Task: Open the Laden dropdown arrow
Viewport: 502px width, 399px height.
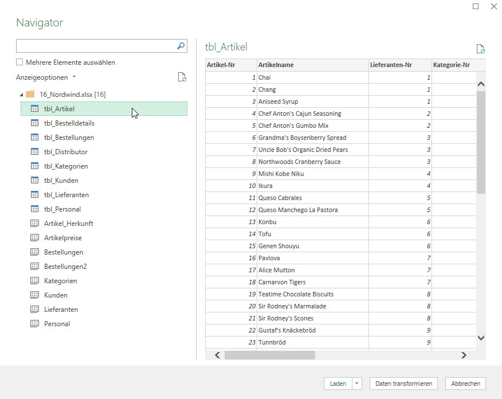Action: pyautogui.click(x=357, y=384)
